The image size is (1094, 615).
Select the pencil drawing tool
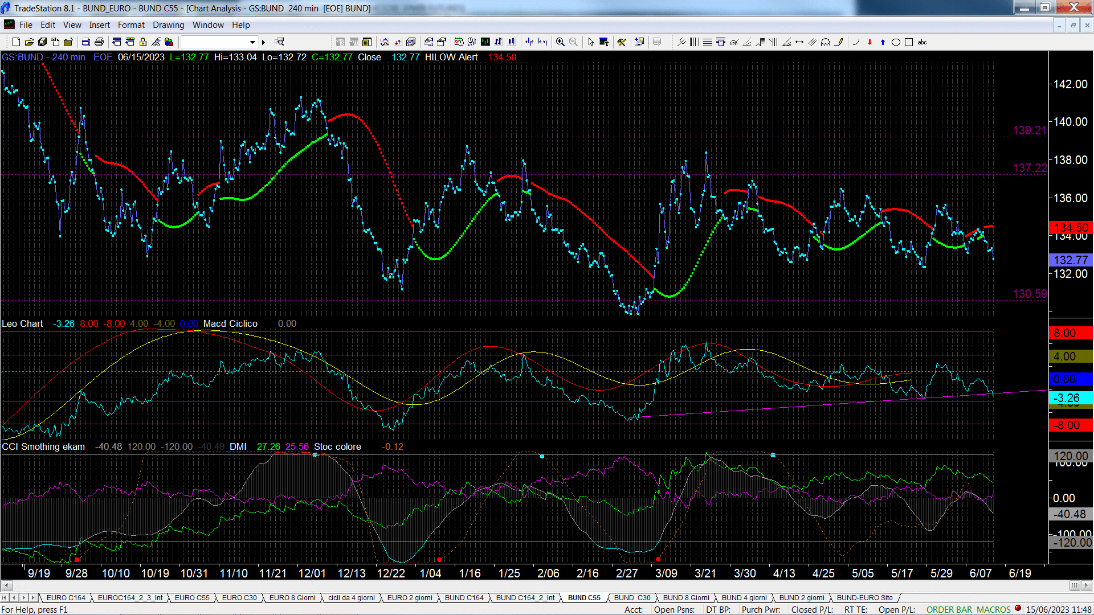coord(839,42)
